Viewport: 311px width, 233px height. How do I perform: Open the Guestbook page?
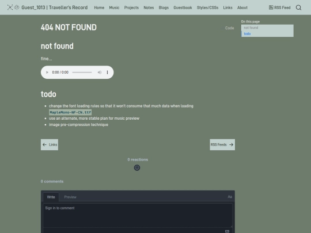pyautogui.click(x=183, y=7)
